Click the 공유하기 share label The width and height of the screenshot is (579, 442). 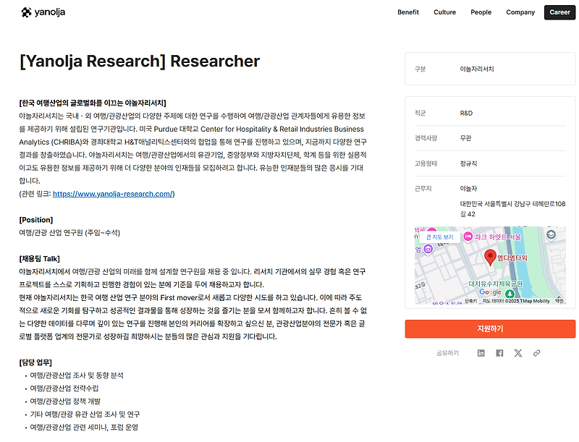pyautogui.click(x=448, y=352)
